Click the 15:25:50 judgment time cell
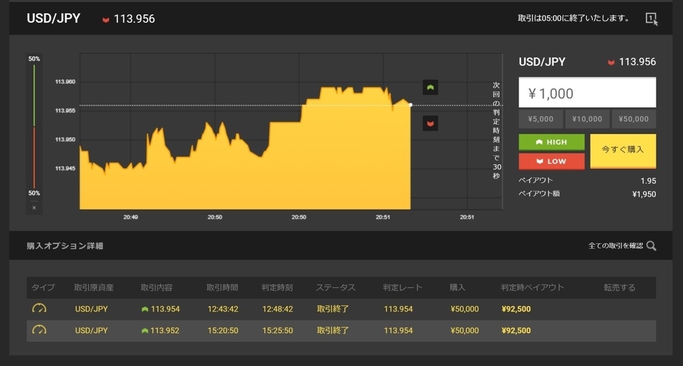 click(x=277, y=330)
